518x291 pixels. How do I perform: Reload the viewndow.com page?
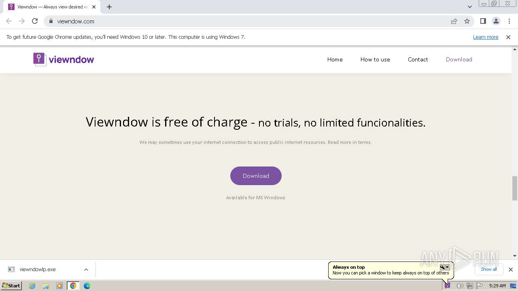pos(35,21)
